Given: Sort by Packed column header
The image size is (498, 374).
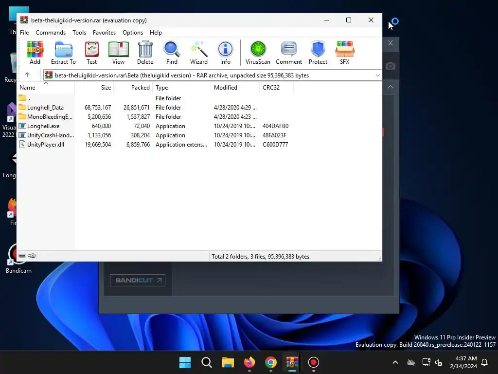Looking at the screenshot, I should pyautogui.click(x=133, y=88).
